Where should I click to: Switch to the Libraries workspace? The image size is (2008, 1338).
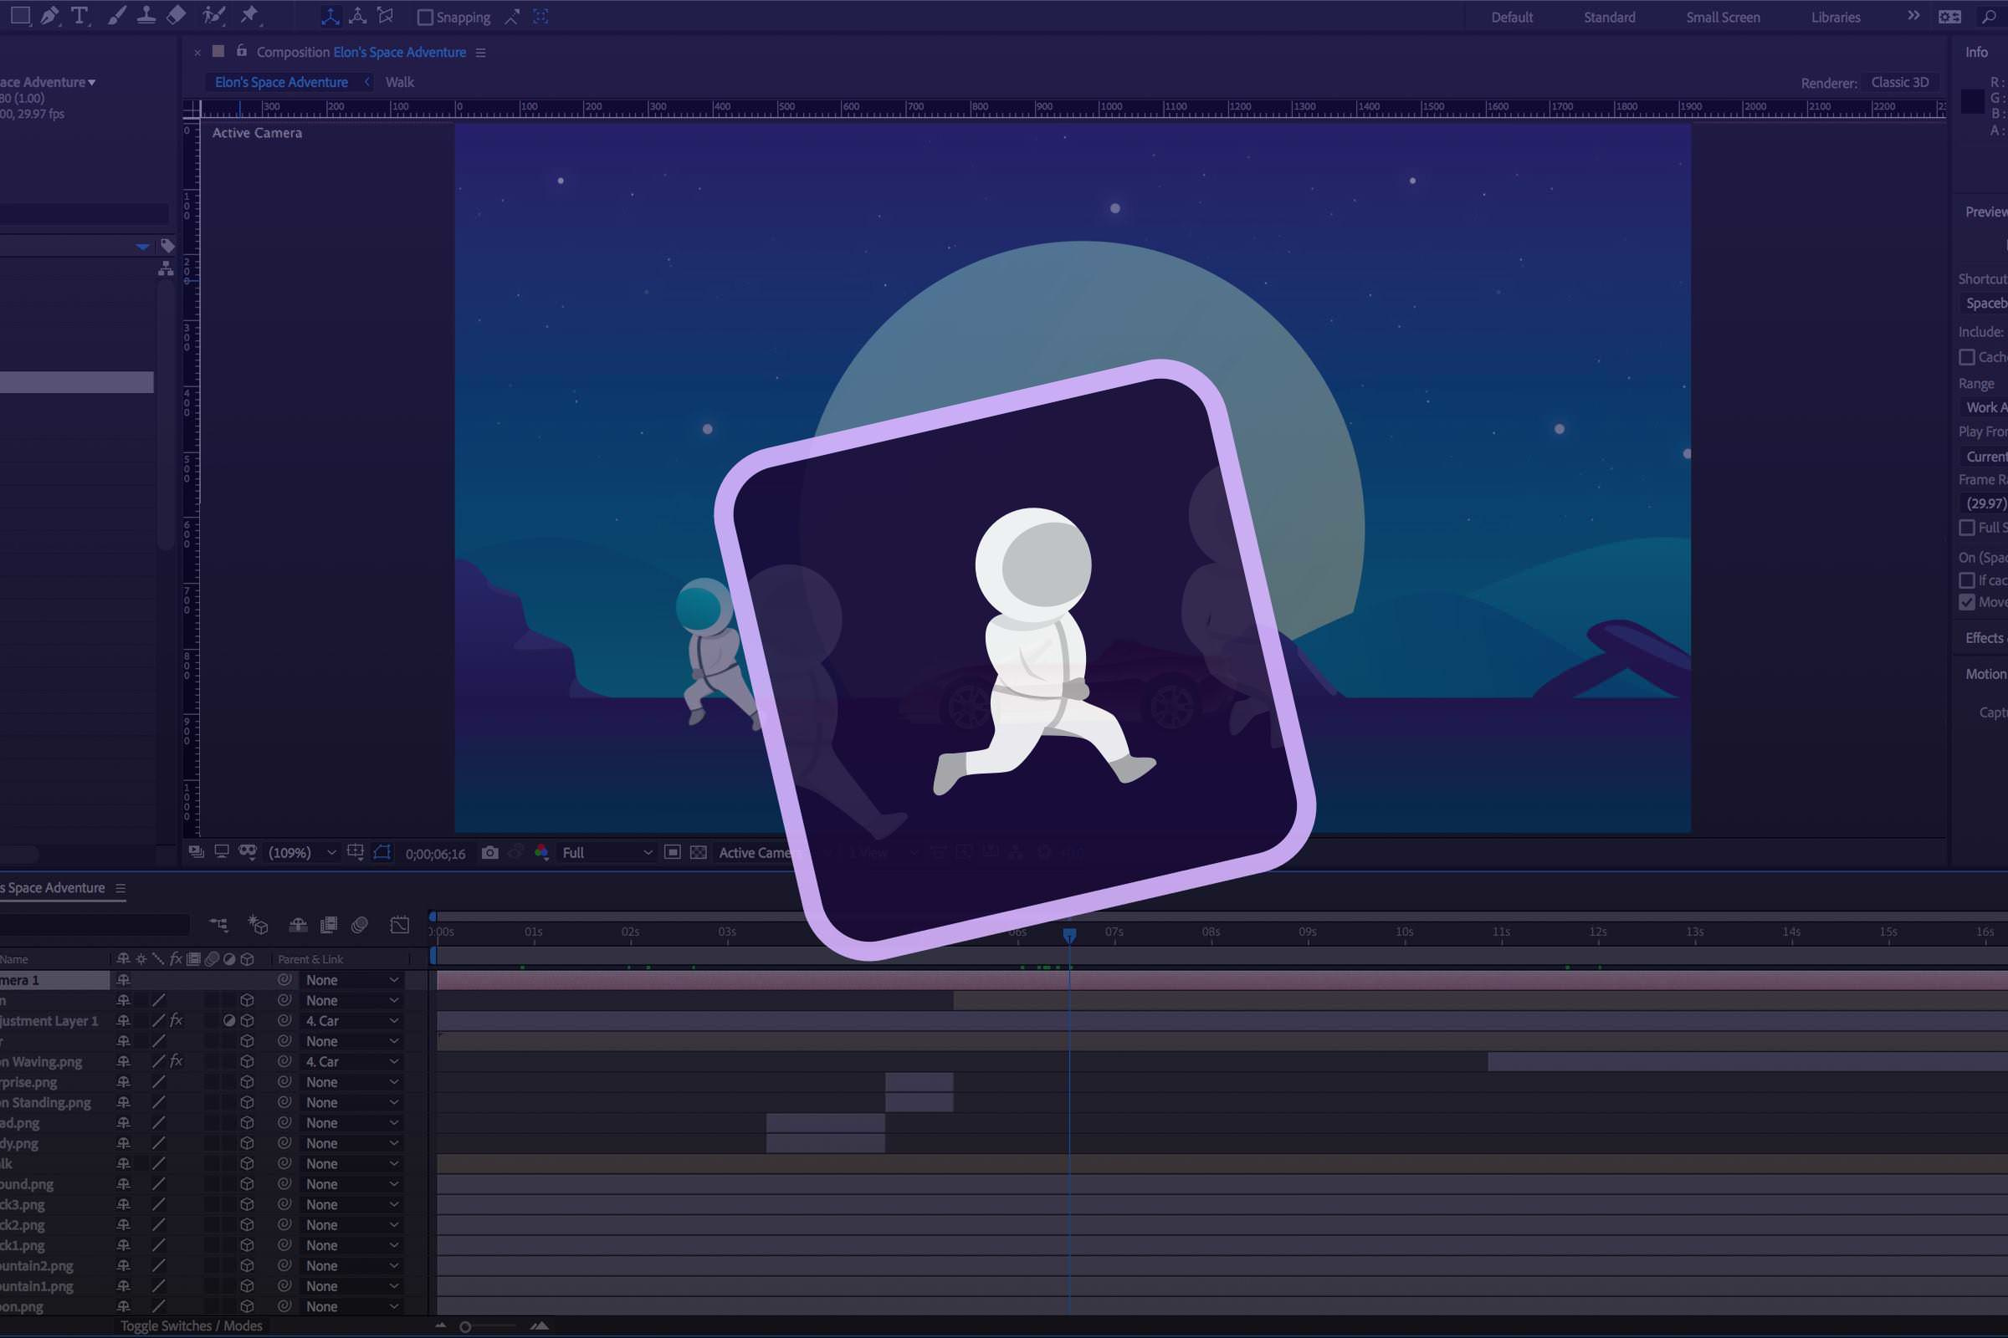coord(1836,17)
